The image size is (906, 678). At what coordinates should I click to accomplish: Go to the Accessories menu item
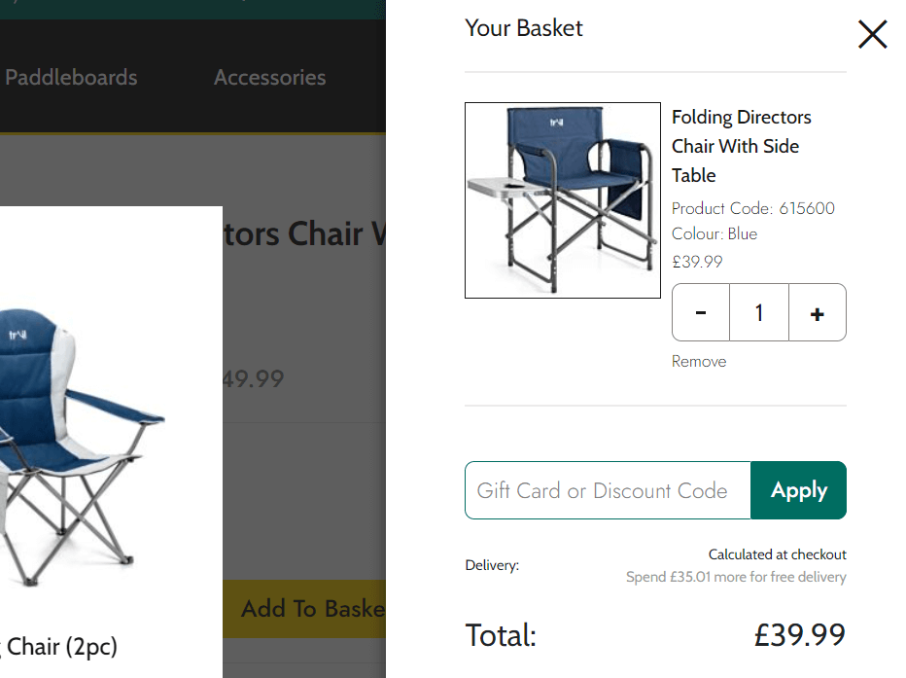(269, 78)
